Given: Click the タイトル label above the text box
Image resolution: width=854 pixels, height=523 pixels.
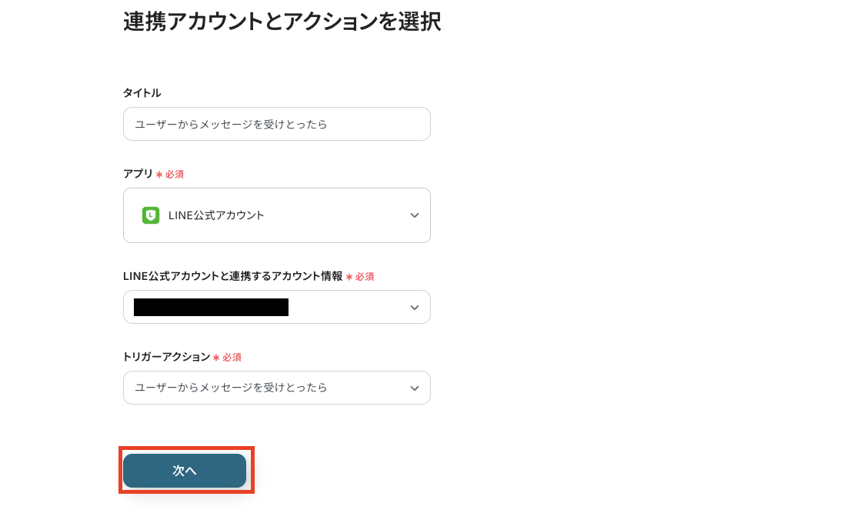Looking at the screenshot, I should (142, 93).
